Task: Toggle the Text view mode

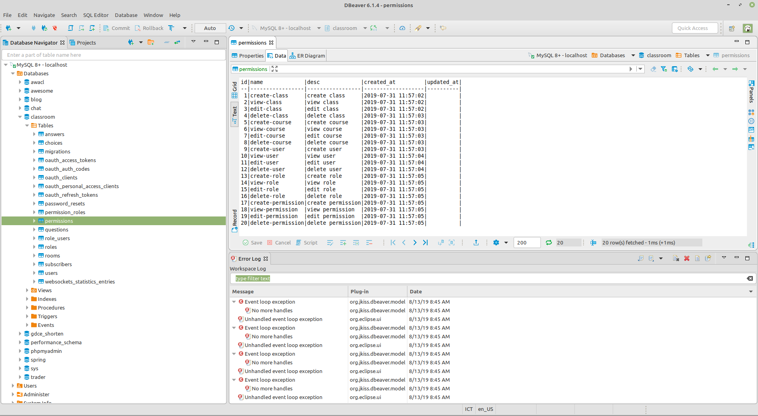Action: [235, 115]
